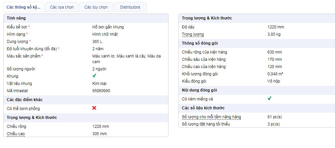Click the green checkmark for Có kèm miếng vá
This screenshot has width=335, height=148.
click(269, 98)
